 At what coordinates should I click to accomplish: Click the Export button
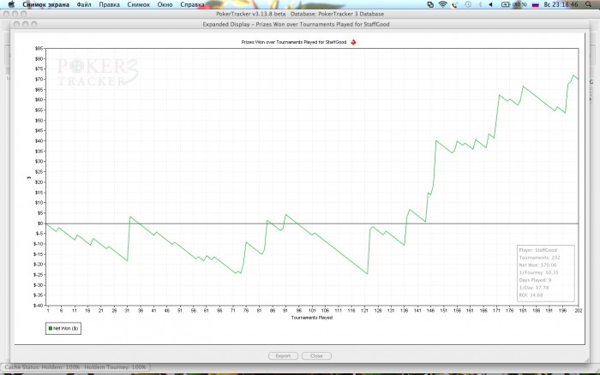[x=283, y=356]
